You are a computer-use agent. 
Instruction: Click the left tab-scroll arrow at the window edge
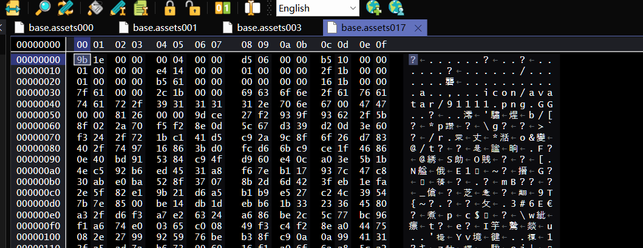tap(1, 28)
